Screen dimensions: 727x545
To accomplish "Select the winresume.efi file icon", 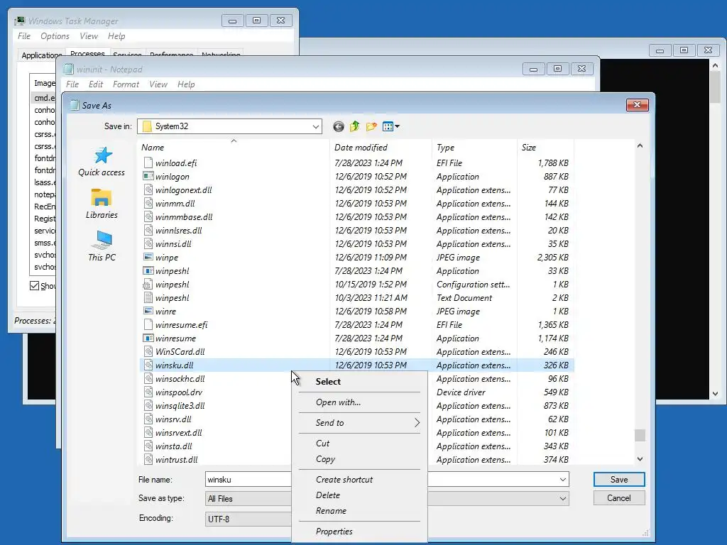I will 148,324.
